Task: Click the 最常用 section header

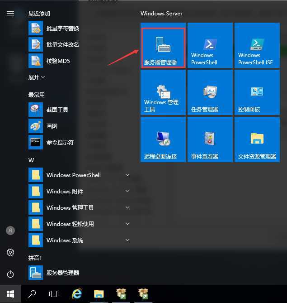Action: [x=37, y=95]
